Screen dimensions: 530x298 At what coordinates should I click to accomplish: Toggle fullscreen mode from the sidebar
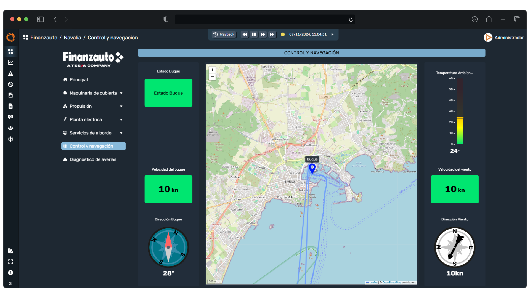pos(10,262)
